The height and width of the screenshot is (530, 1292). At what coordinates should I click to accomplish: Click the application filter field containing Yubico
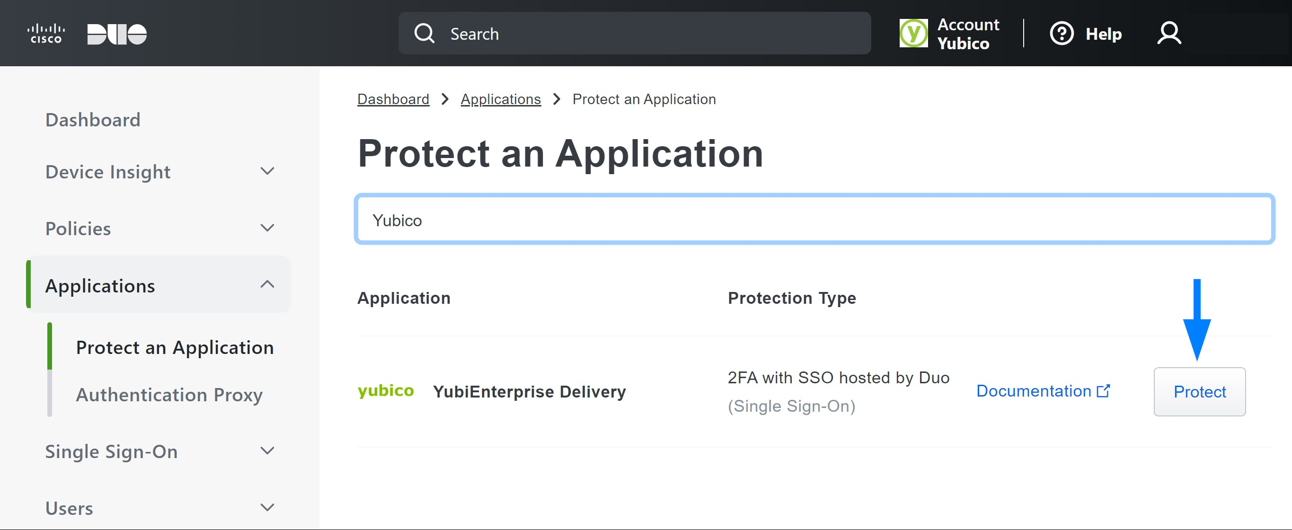814,220
